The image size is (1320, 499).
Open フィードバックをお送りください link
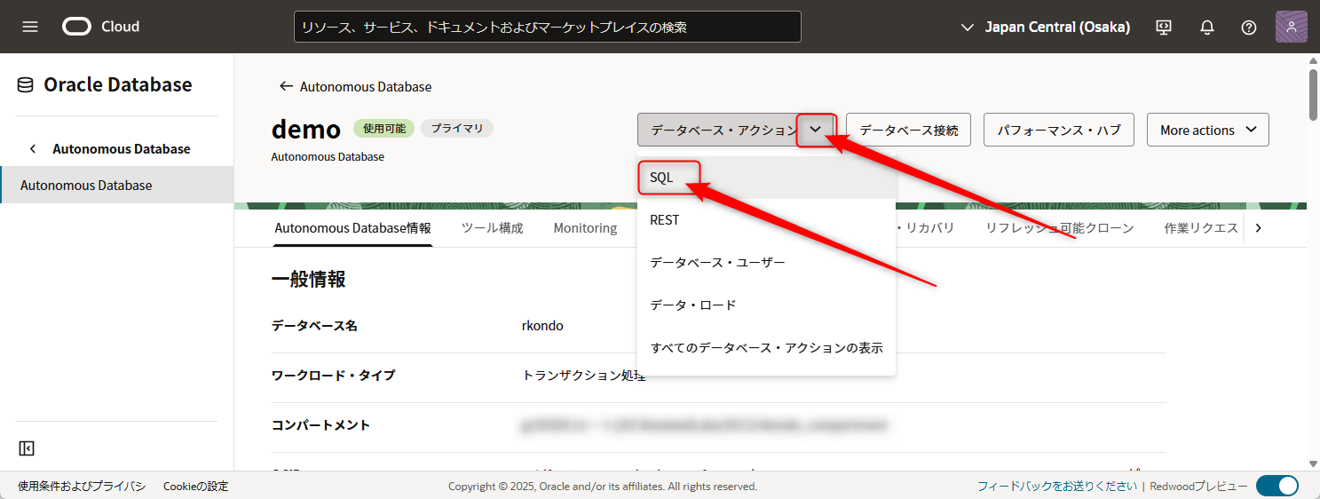point(1057,487)
